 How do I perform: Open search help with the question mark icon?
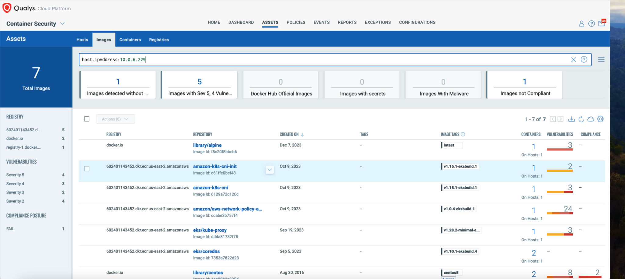point(584,60)
